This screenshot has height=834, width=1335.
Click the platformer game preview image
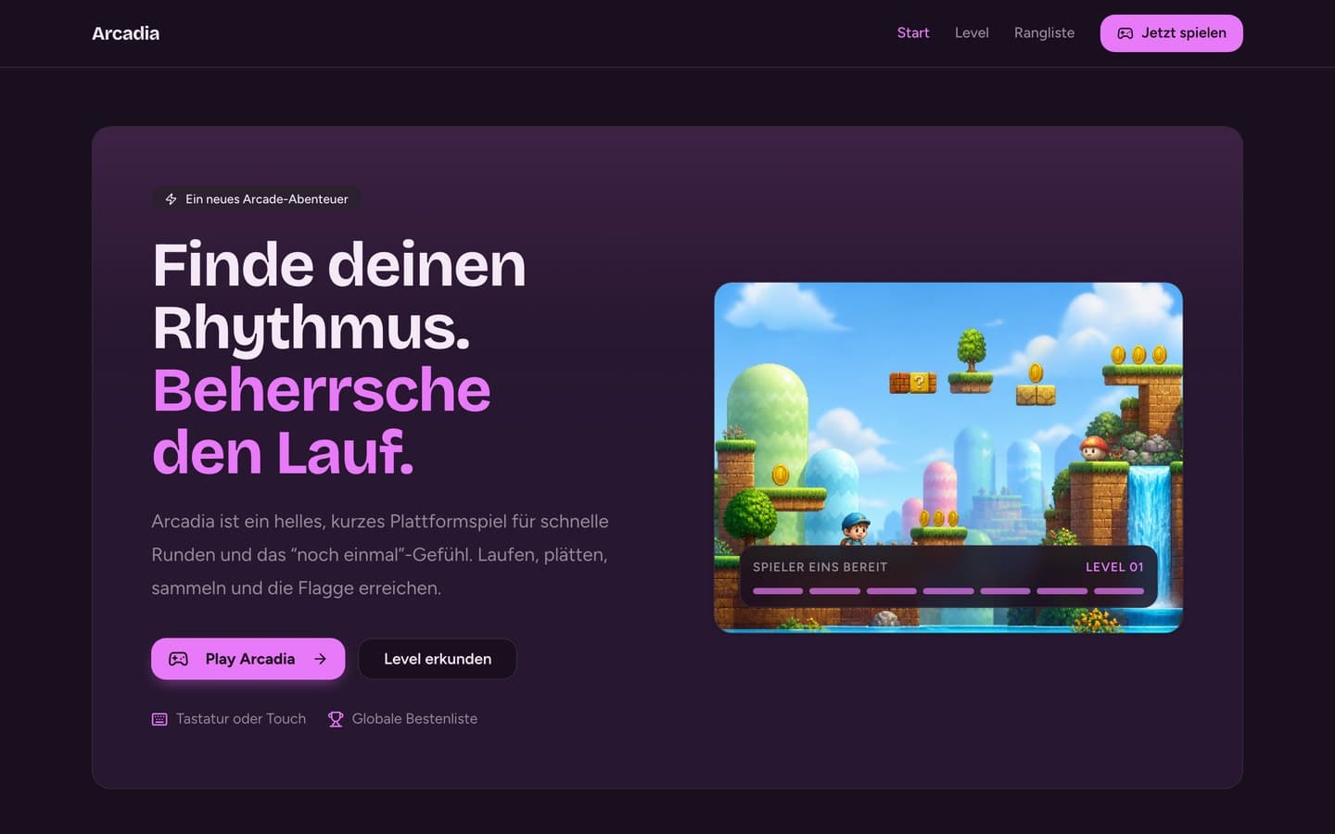coord(948,458)
